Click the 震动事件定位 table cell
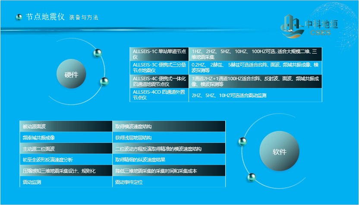The height and width of the screenshot is (205, 359). pyautogui.click(x=169, y=182)
